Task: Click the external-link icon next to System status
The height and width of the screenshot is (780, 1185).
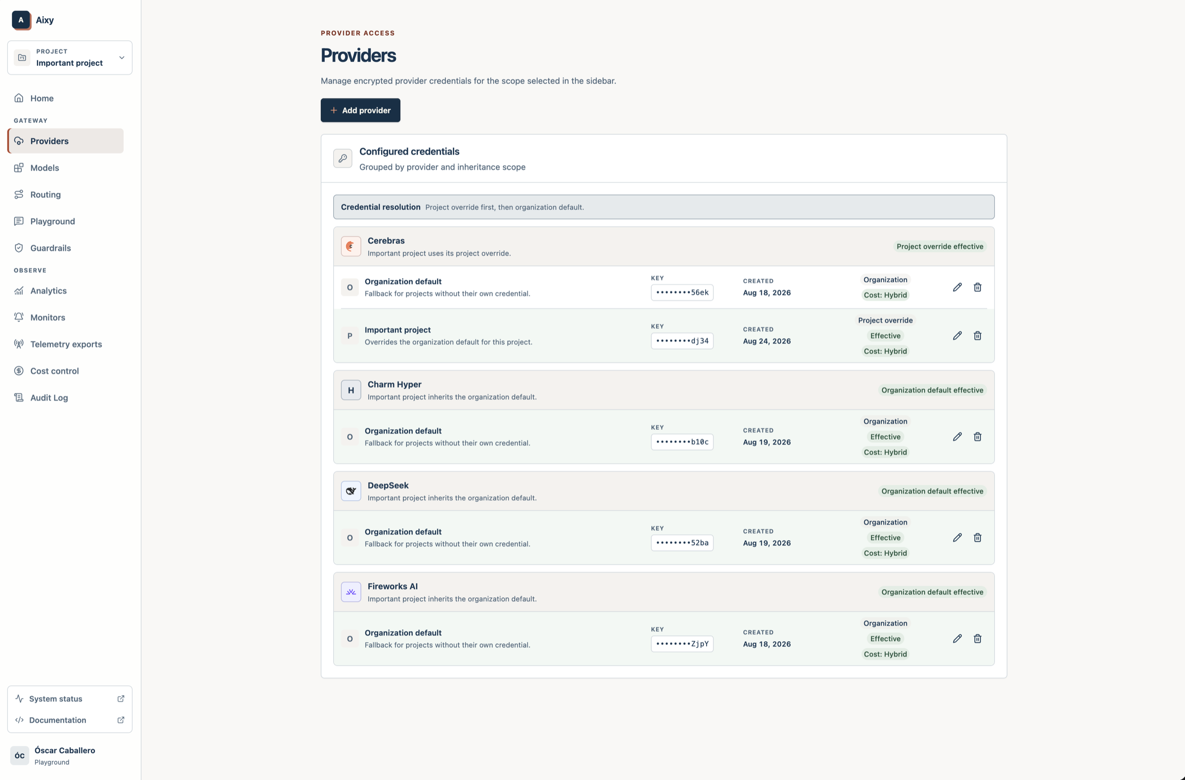Action: coord(120,699)
